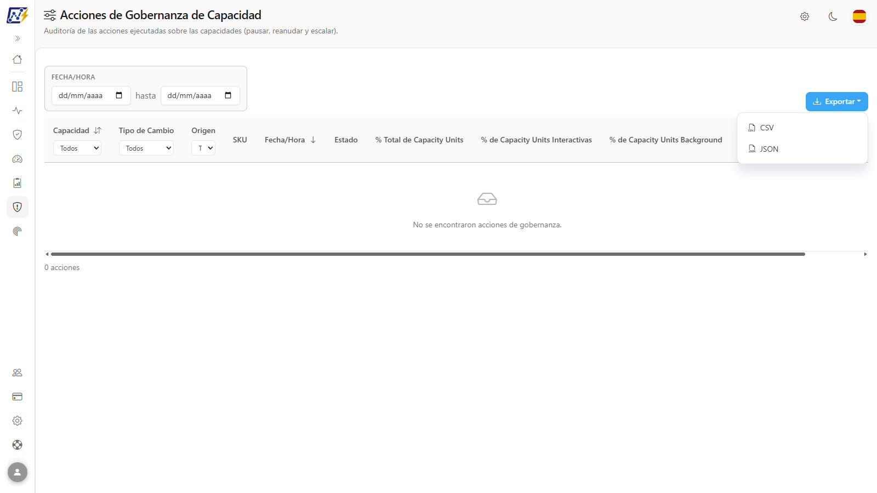Open the credit card billing icon
Image resolution: width=877 pixels, height=493 pixels.
click(18, 397)
